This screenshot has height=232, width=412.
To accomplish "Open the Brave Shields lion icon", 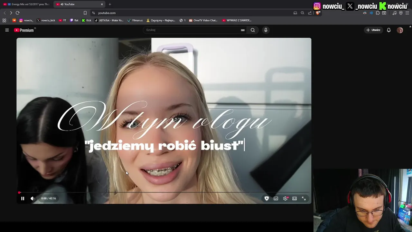I will (x=318, y=13).
